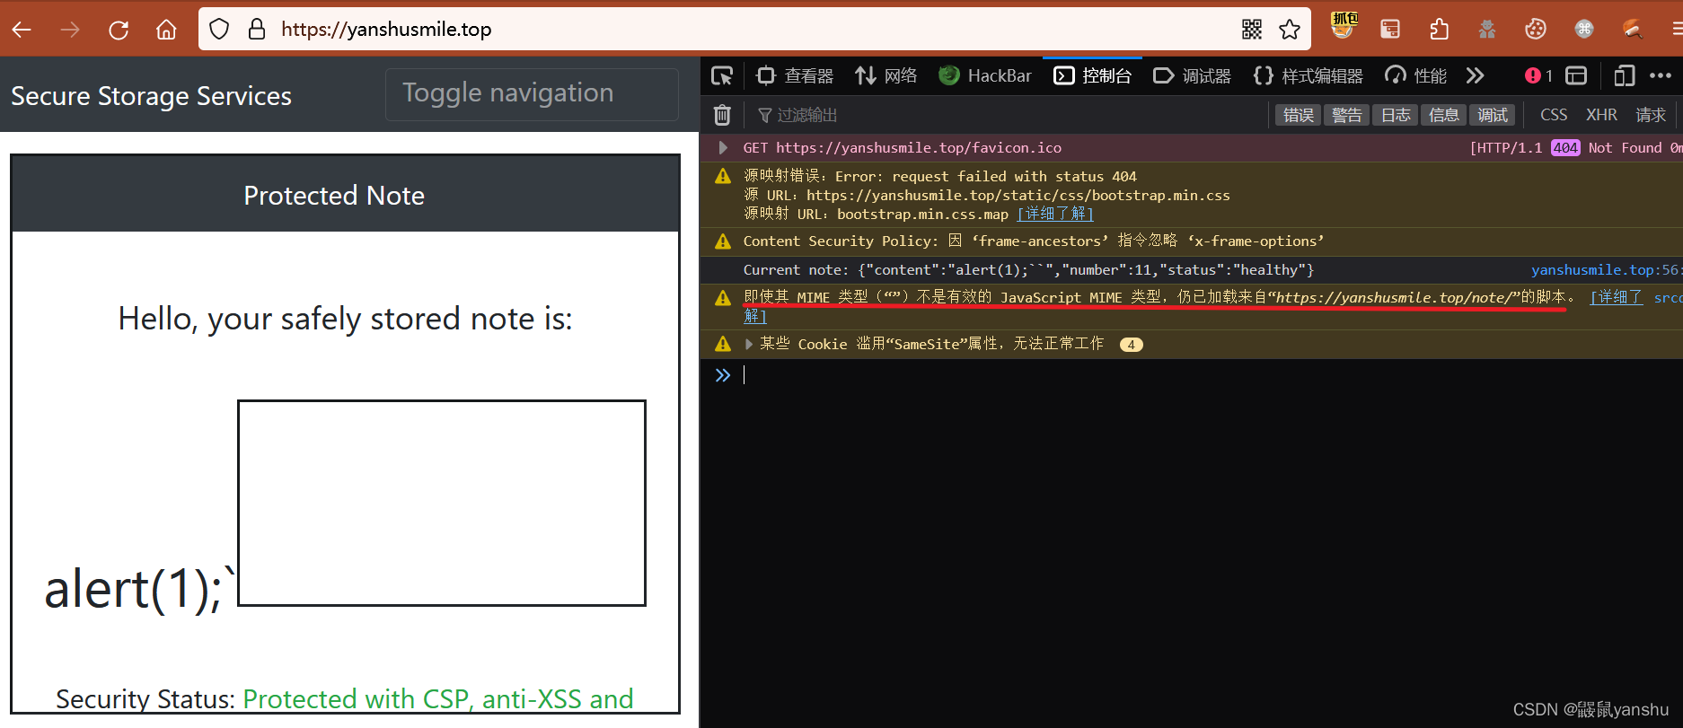The width and height of the screenshot is (1683, 728).
Task: Open the gray figure extension icon
Action: tap(1487, 30)
